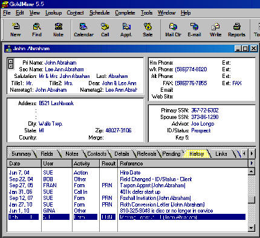The width and height of the screenshot is (260, 238).
Task: Expand history columns via header arrow
Action: point(252,163)
